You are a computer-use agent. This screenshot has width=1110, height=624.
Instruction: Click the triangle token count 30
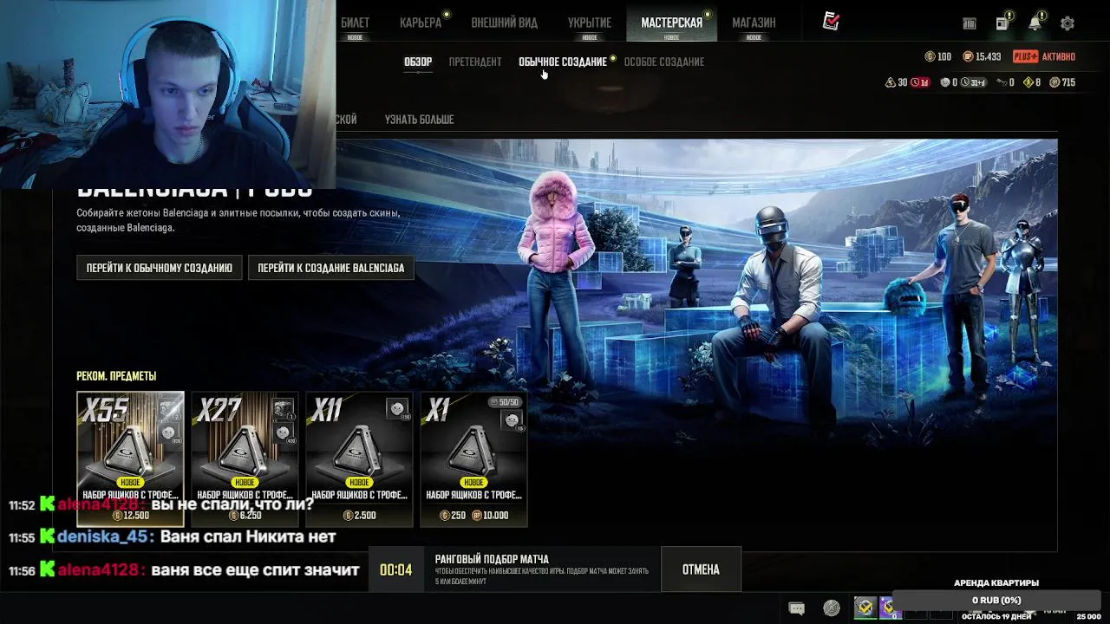(x=896, y=82)
